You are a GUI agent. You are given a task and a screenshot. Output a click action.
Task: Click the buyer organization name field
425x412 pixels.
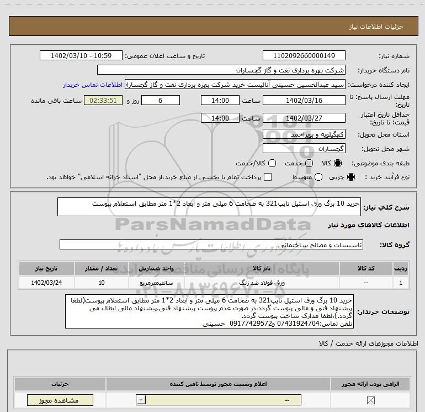[221, 70]
